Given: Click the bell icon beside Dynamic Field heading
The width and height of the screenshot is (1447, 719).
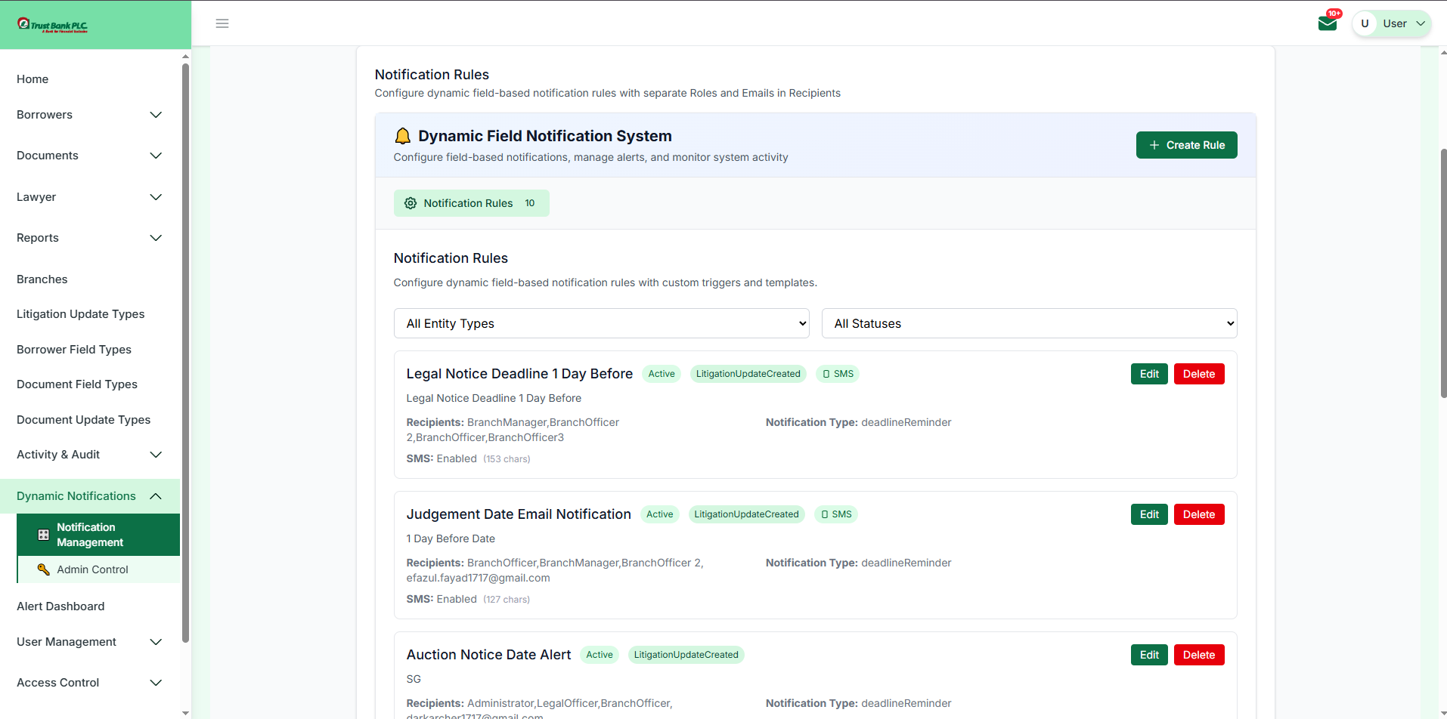Looking at the screenshot, I should click(x=403, y=136).
